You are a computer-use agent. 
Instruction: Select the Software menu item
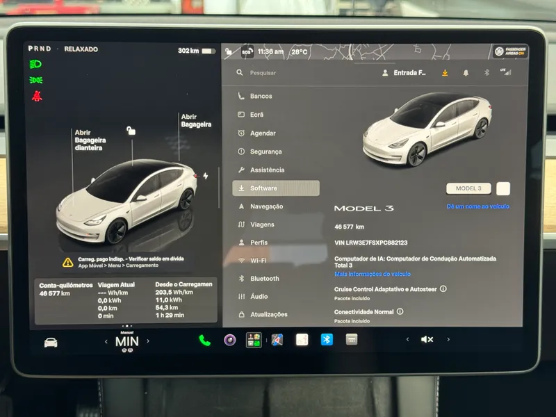276,188
